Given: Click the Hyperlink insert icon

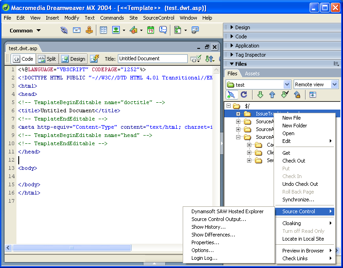Looking at the screenshot, I should tap(64, 30).
